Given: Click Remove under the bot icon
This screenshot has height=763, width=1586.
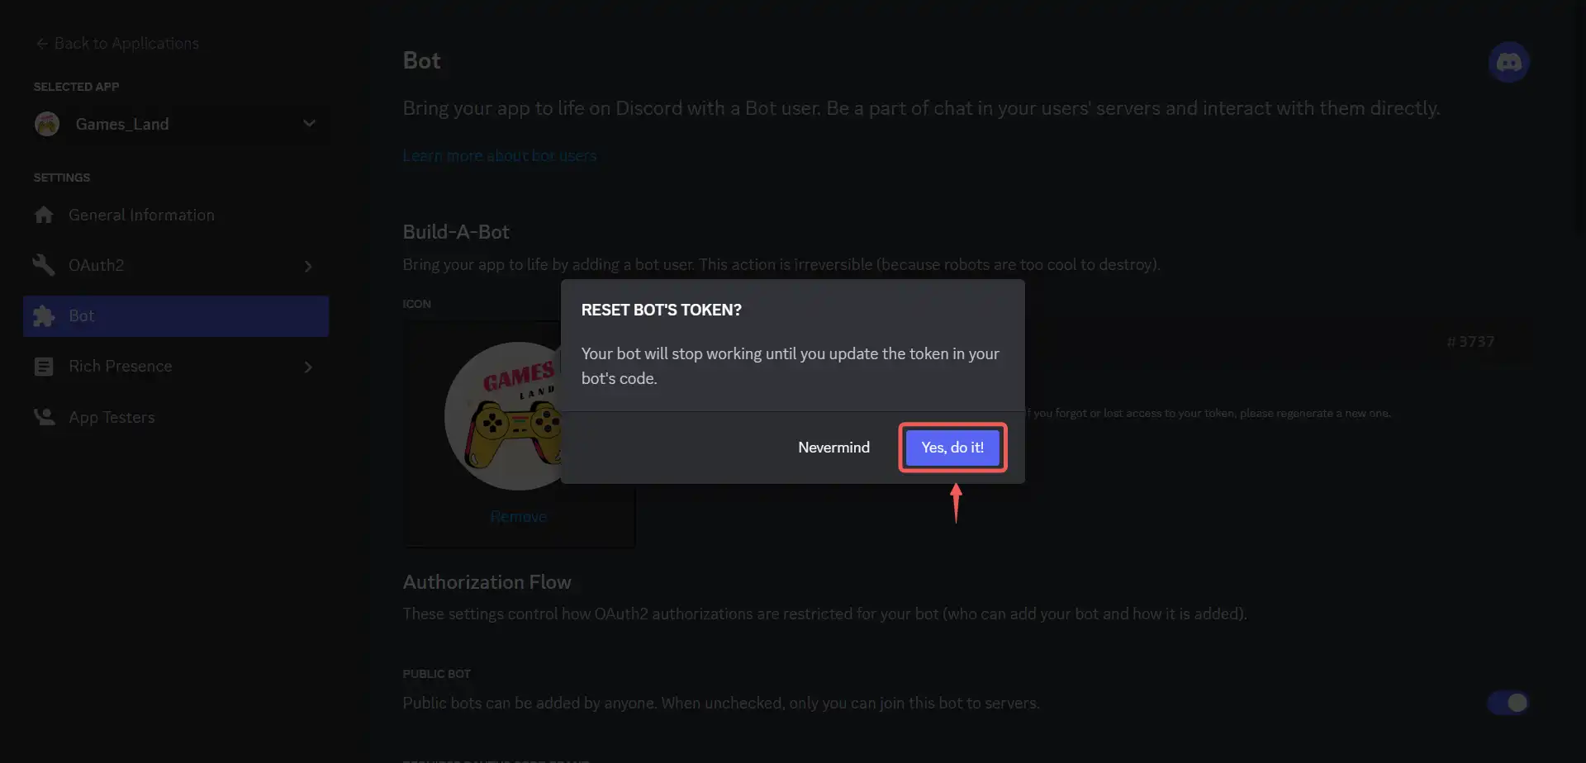Looking at the screenshot, I should 518,517.
